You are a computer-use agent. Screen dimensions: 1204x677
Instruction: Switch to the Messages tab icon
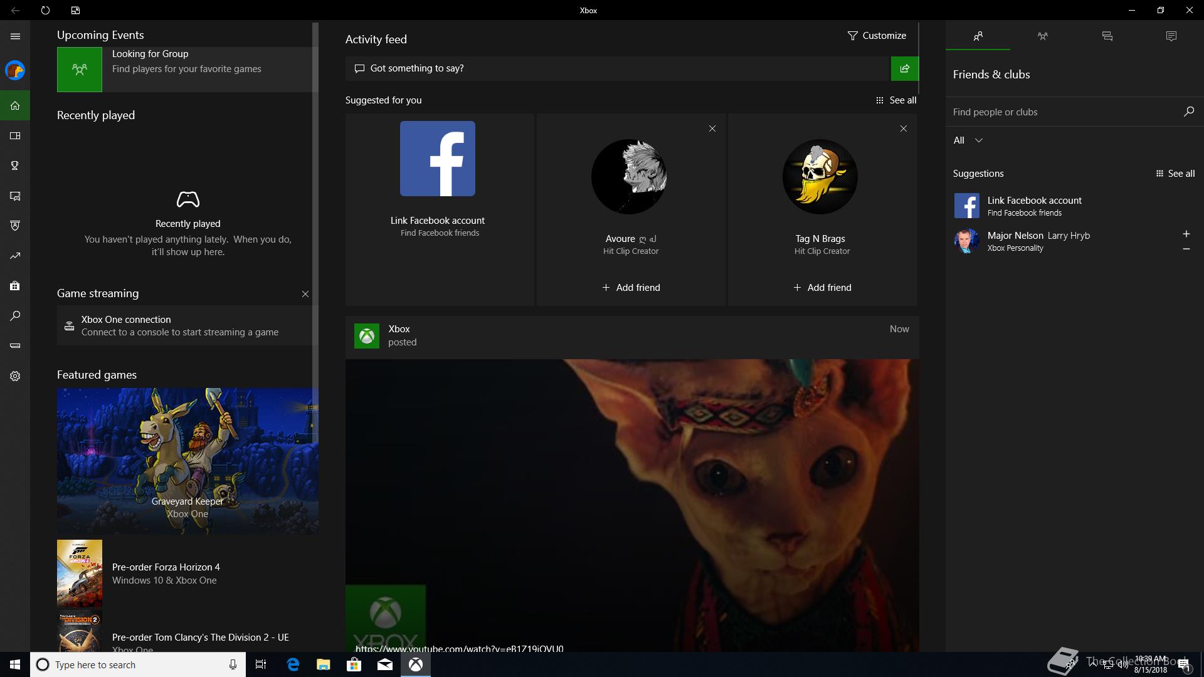[1107, 36]
